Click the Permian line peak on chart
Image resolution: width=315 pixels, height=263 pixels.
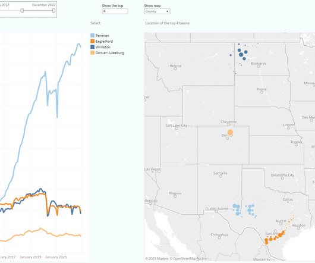point(78,44)
